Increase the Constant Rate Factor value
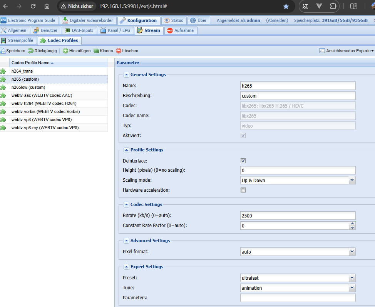Viewport: 375px width, 307px height. click(352, 224)
